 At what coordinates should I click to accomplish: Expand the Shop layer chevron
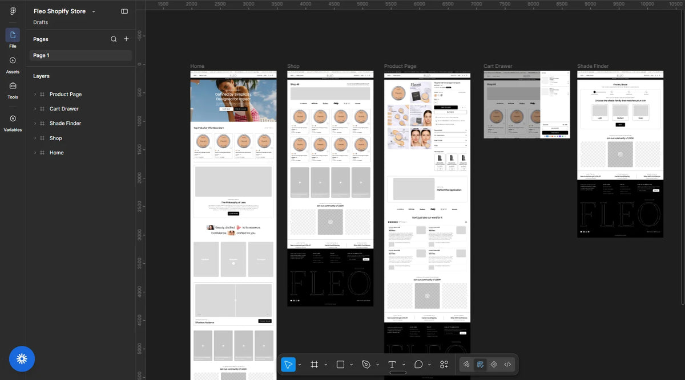coord(35,138)
